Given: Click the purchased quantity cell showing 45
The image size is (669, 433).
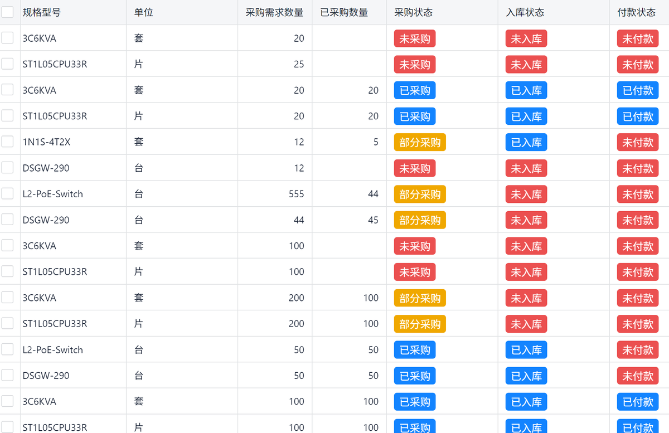Looking at the screenshot, I should (x=373, y=220).
